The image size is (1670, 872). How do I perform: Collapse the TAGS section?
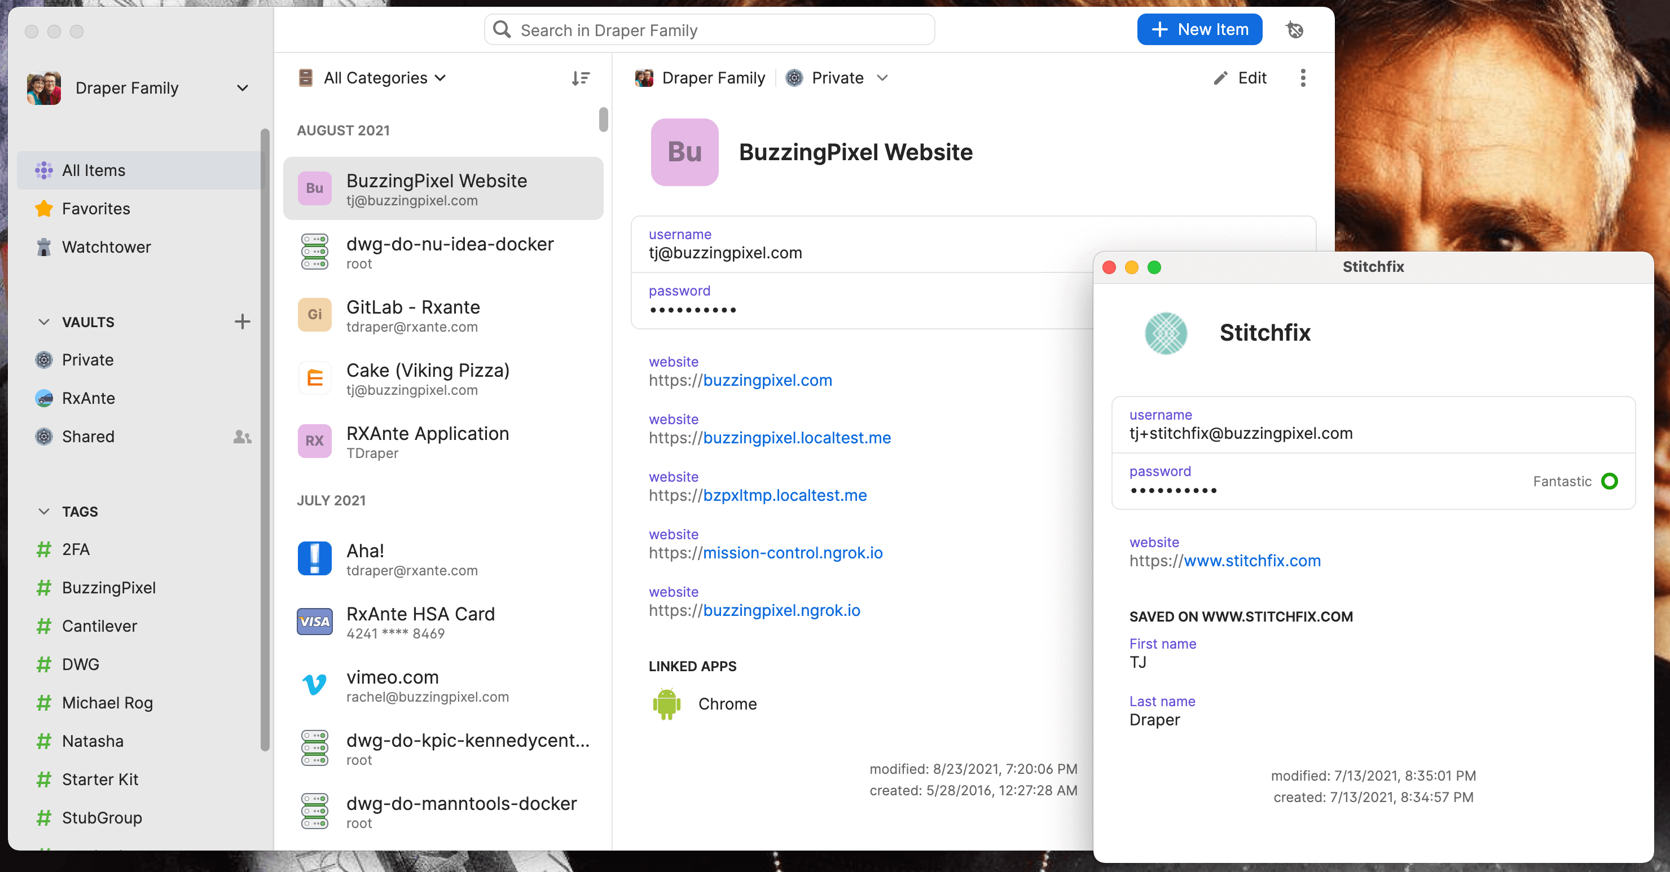[x=44, y=512]
